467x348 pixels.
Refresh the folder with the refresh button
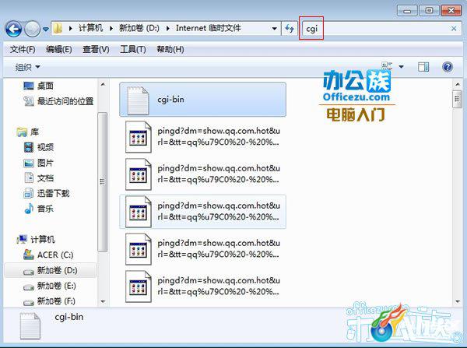290,29
